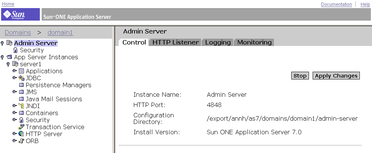Select App Server Instances tree item

click(46, 57)
